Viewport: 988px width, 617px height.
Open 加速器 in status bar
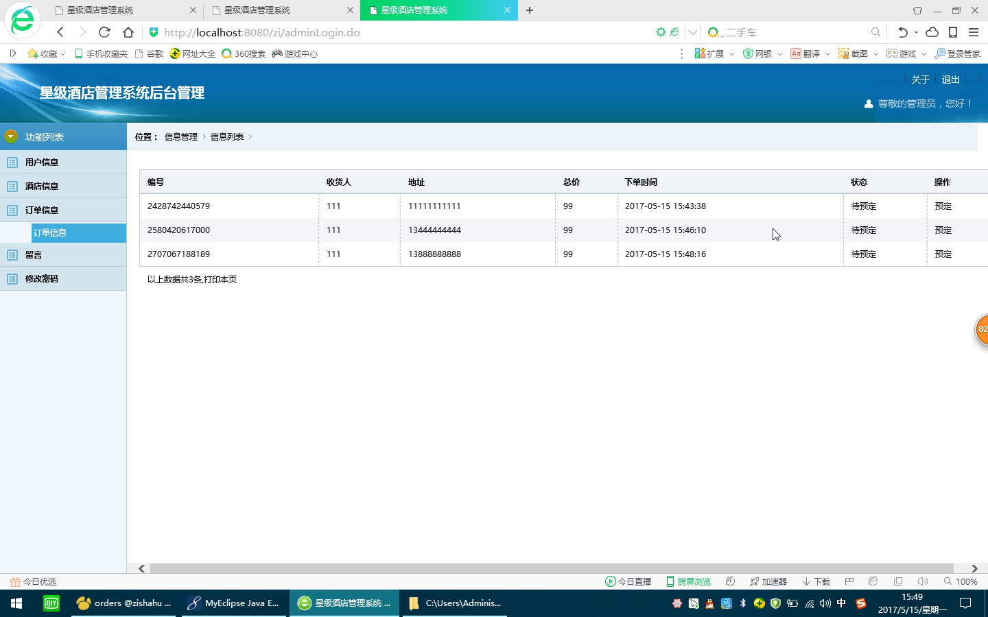768,581
